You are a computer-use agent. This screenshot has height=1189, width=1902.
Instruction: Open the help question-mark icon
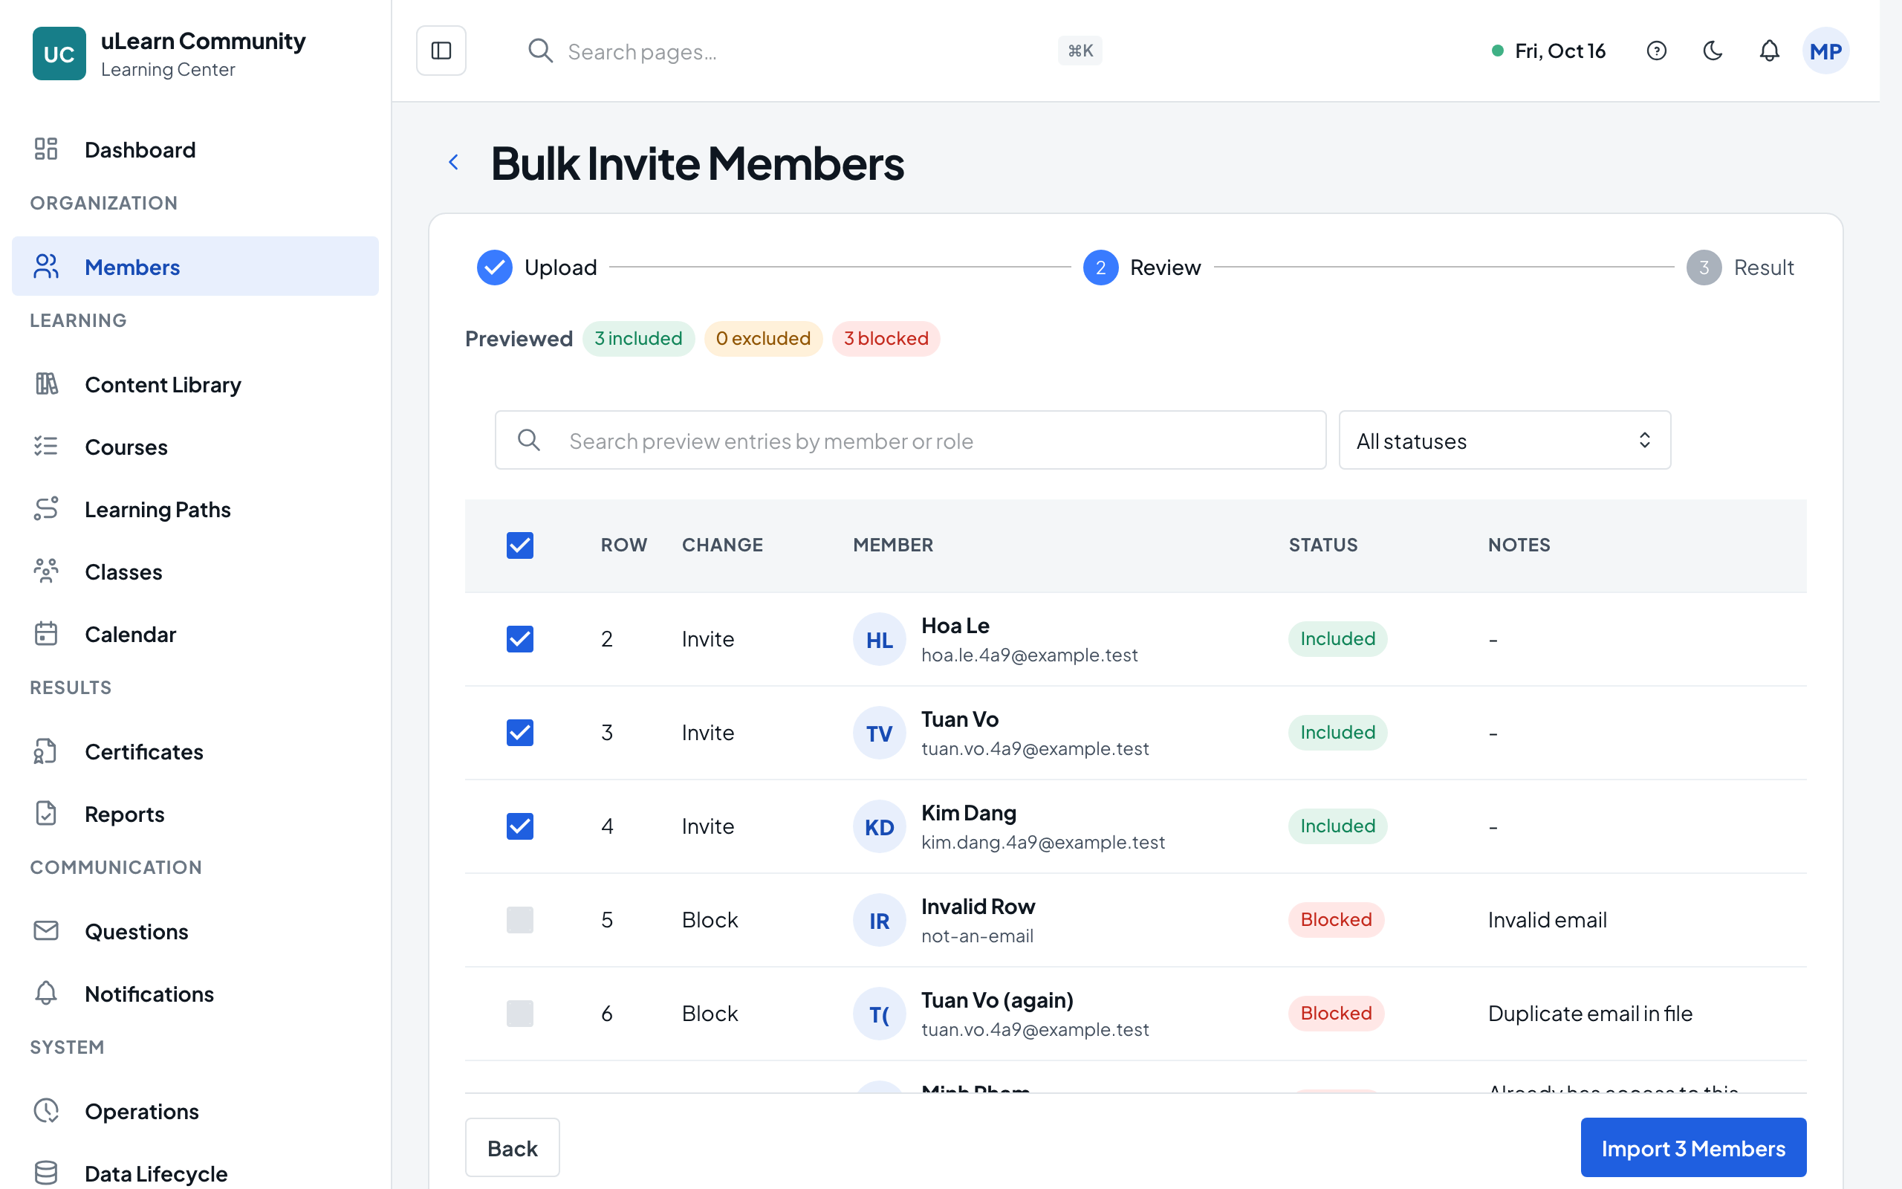pyautogui.click(x=1656, y=51)
